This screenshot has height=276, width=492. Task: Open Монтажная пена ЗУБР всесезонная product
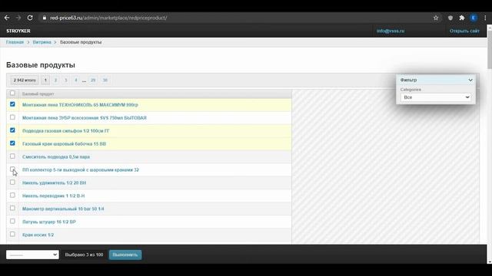pyautogui.click(x=84, y=118)
